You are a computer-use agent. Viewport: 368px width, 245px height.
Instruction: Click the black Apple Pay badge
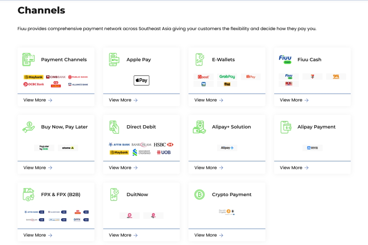(142, 80)
